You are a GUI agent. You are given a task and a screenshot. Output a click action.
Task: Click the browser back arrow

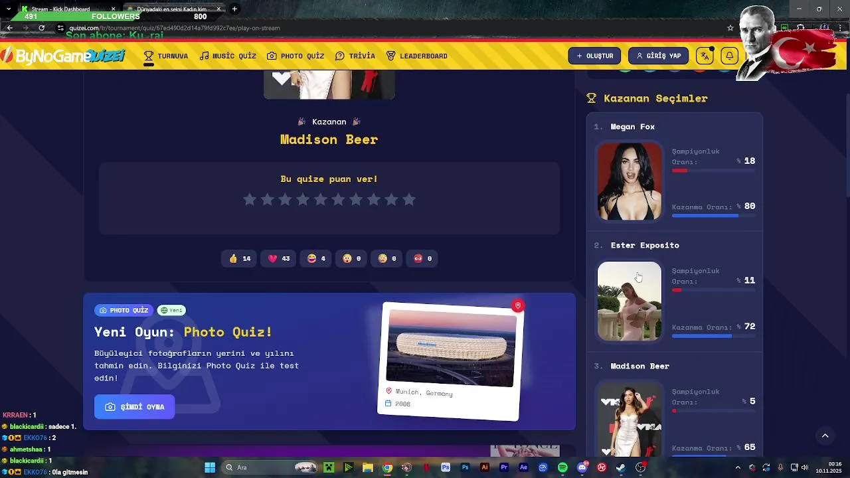(9, 28)
